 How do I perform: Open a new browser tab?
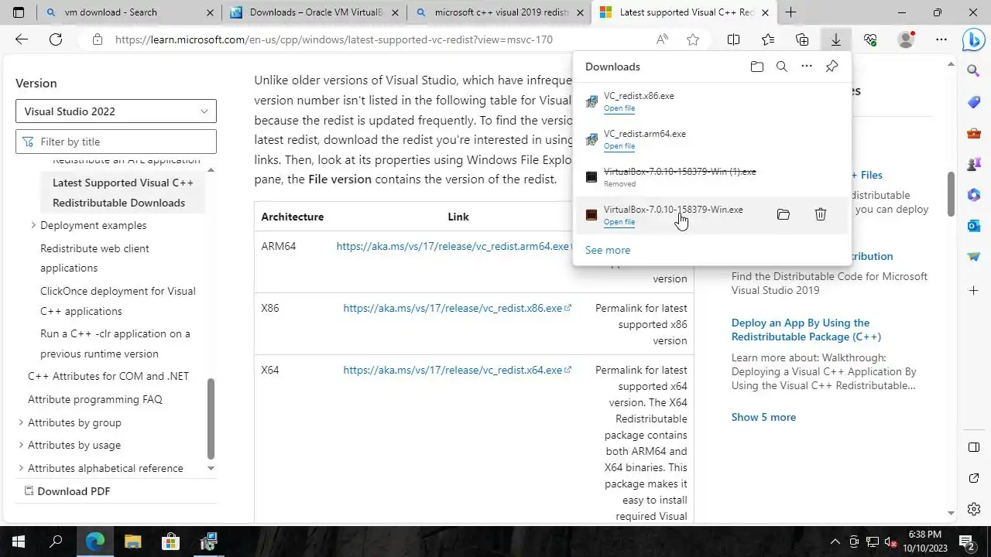click(x=790, y=12)
